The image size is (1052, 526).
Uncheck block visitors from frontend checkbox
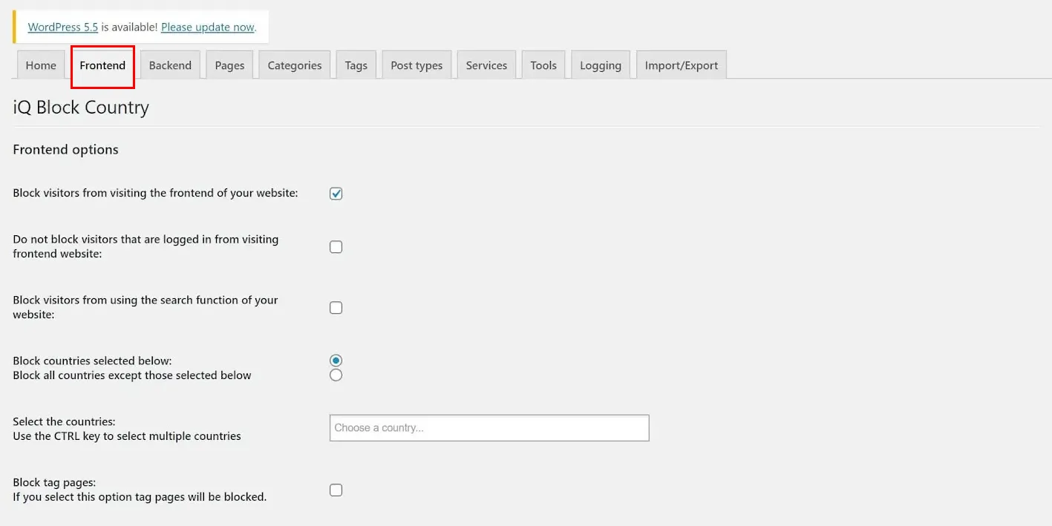click(336, 194)
